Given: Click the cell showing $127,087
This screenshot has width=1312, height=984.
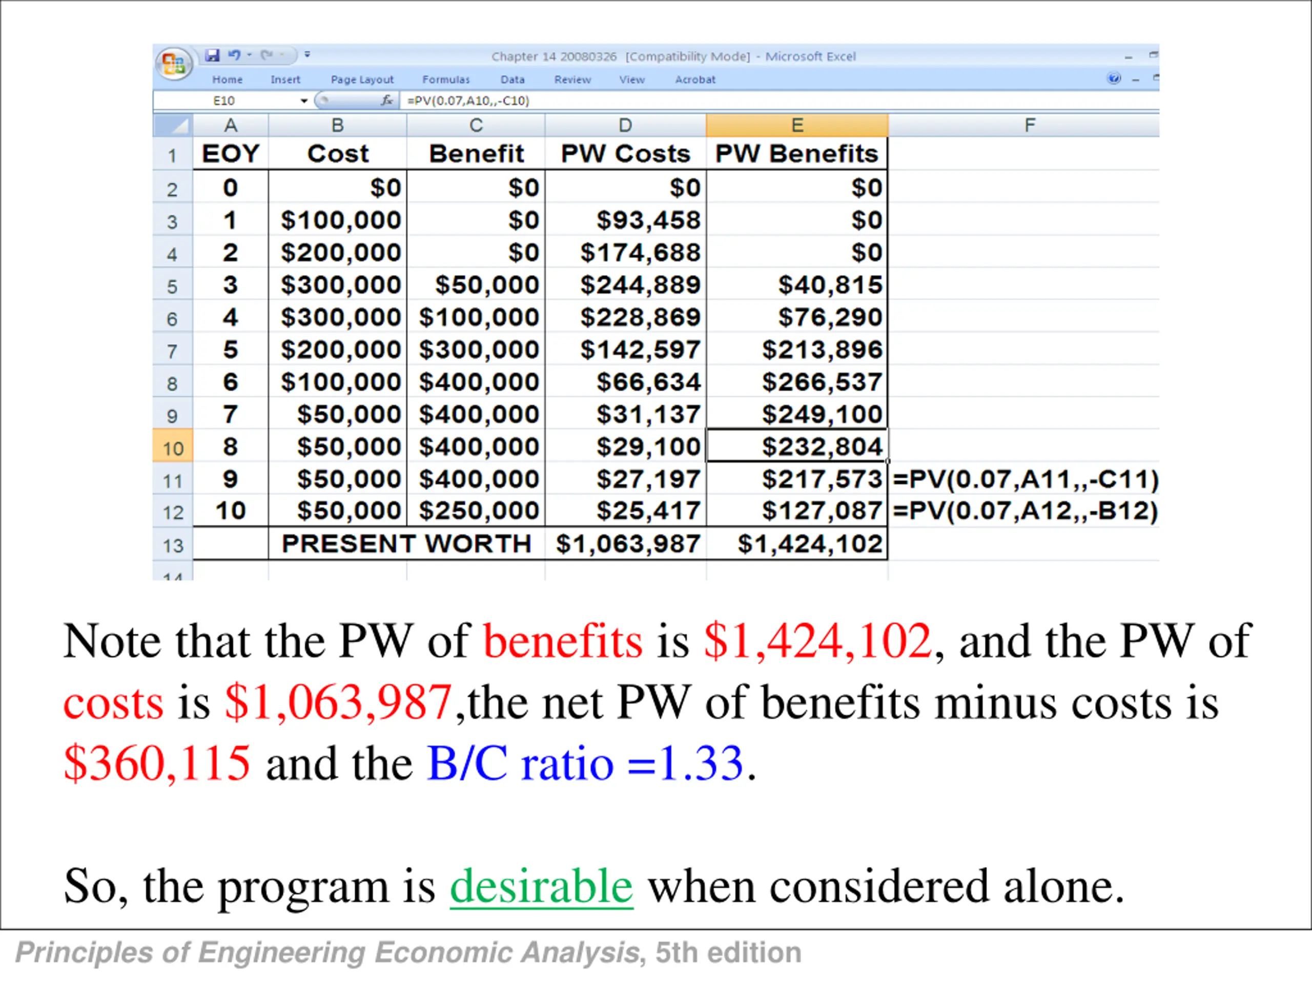Looking at the screenshot, I should [797, 510].
